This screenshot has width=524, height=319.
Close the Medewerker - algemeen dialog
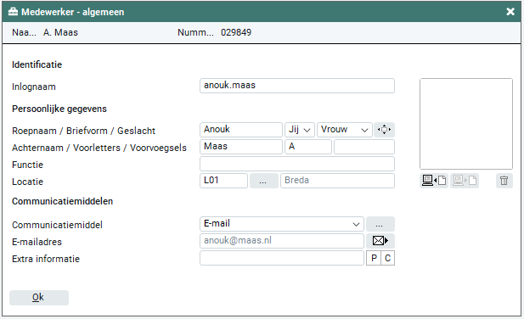510,12
